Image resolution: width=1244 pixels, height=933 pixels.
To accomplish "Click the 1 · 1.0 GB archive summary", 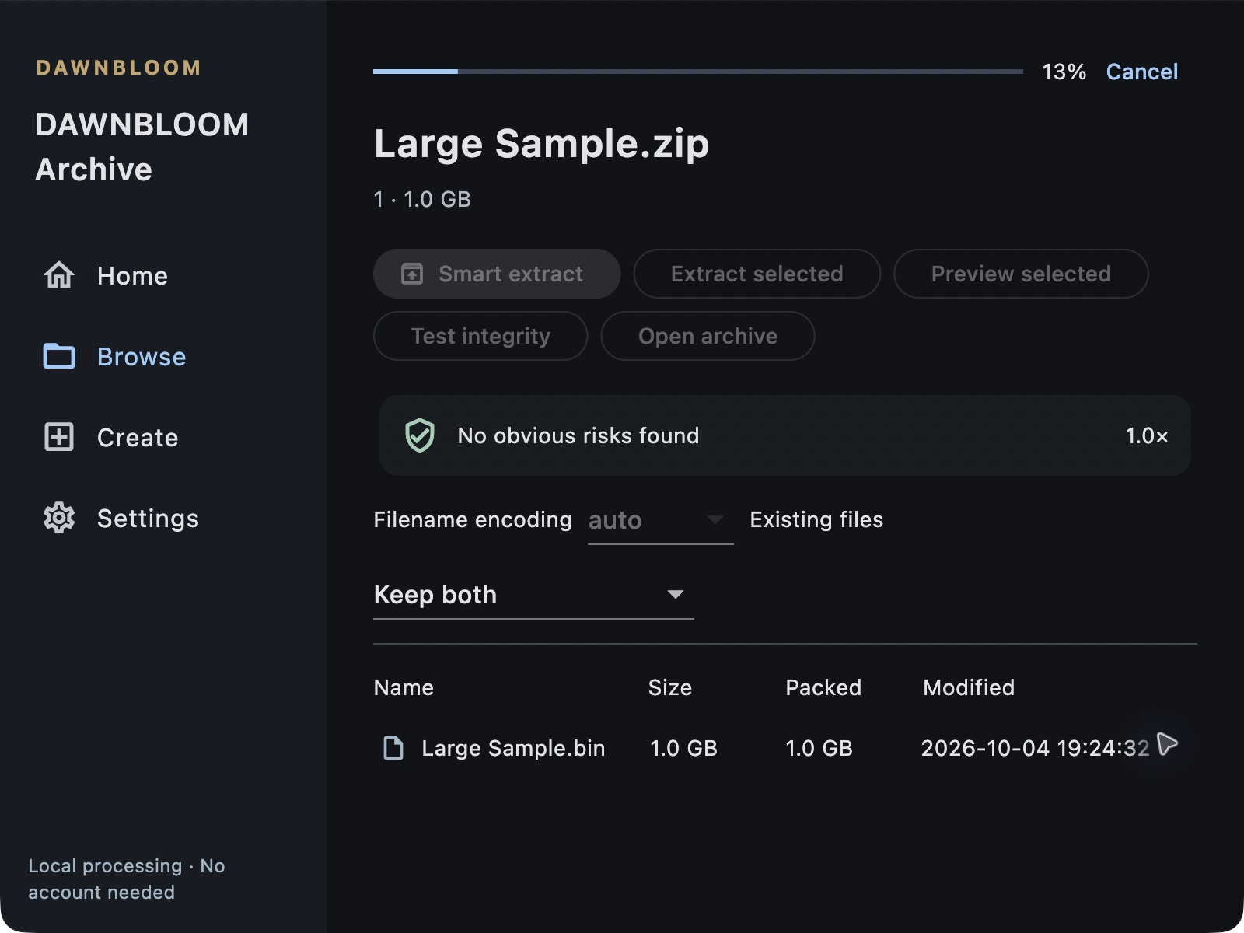I will 422,199.
